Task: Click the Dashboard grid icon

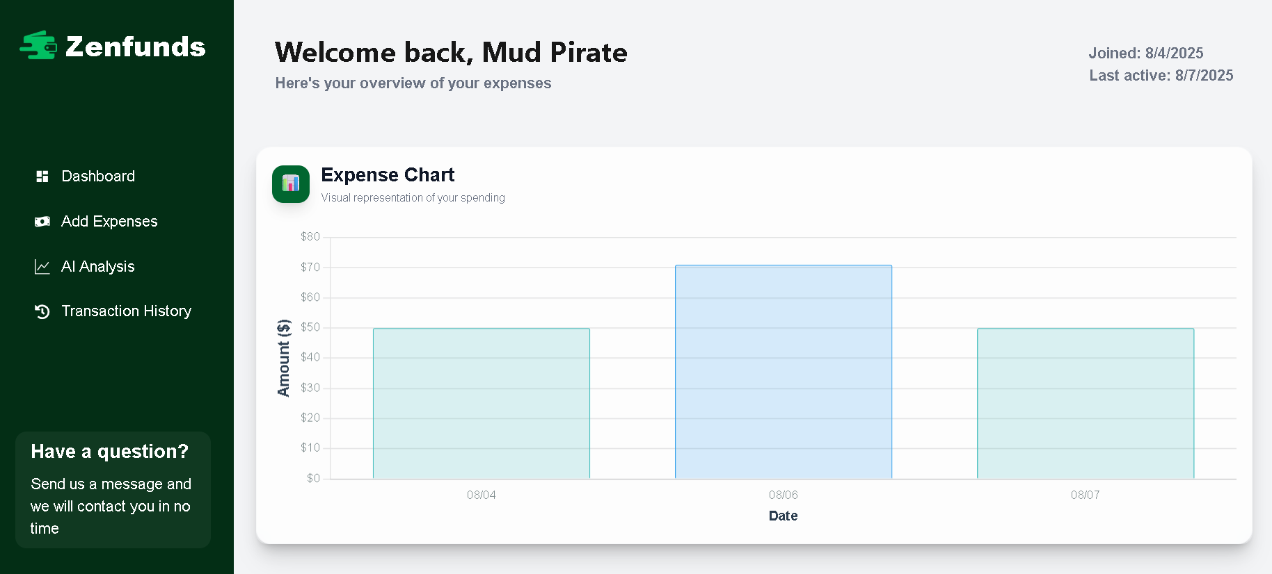Action: tap(42, 177)
